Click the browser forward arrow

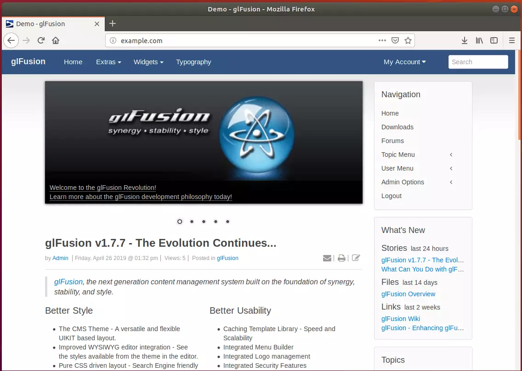26,40
